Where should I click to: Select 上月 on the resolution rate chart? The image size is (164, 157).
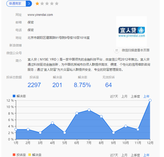click(124, 96)
